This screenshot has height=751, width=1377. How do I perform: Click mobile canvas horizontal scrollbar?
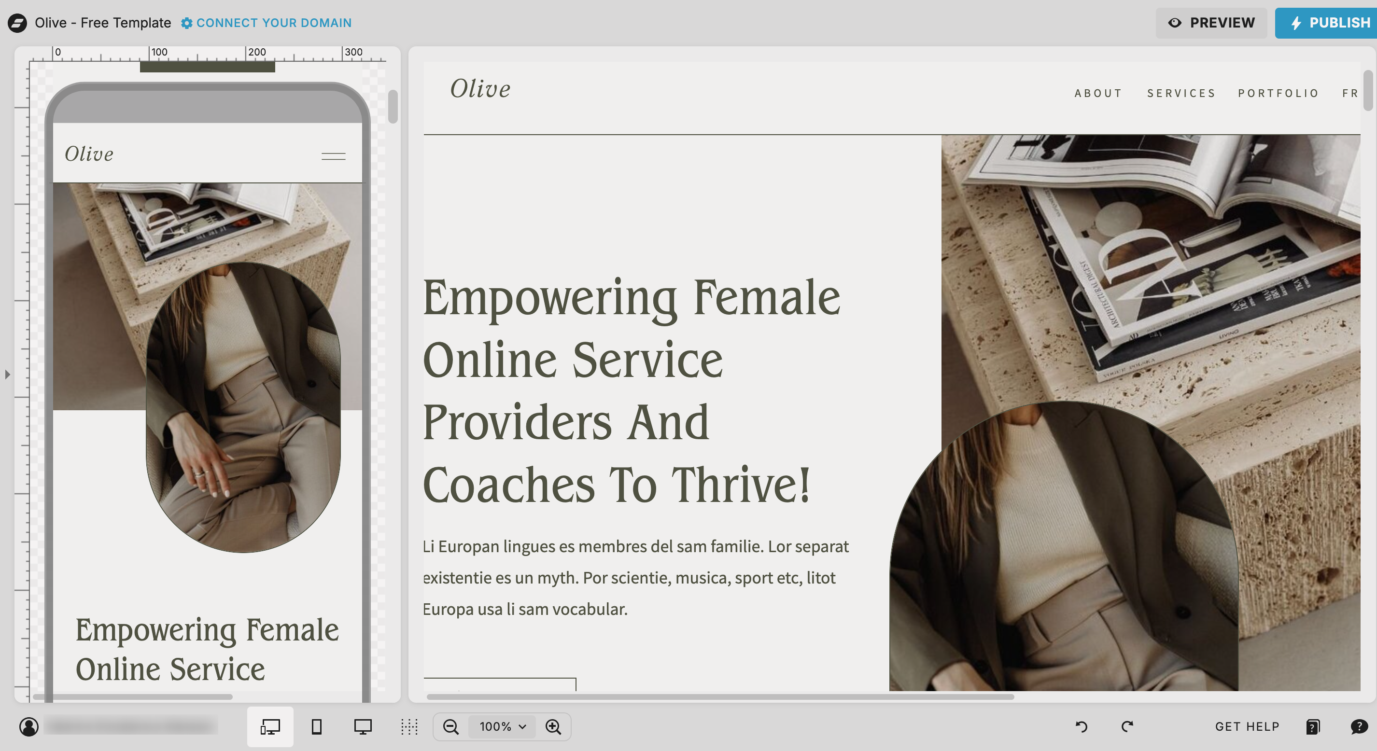tap(133, 696)
